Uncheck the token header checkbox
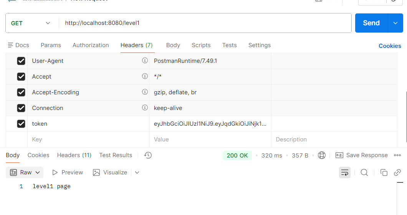 tap(21, 124)
